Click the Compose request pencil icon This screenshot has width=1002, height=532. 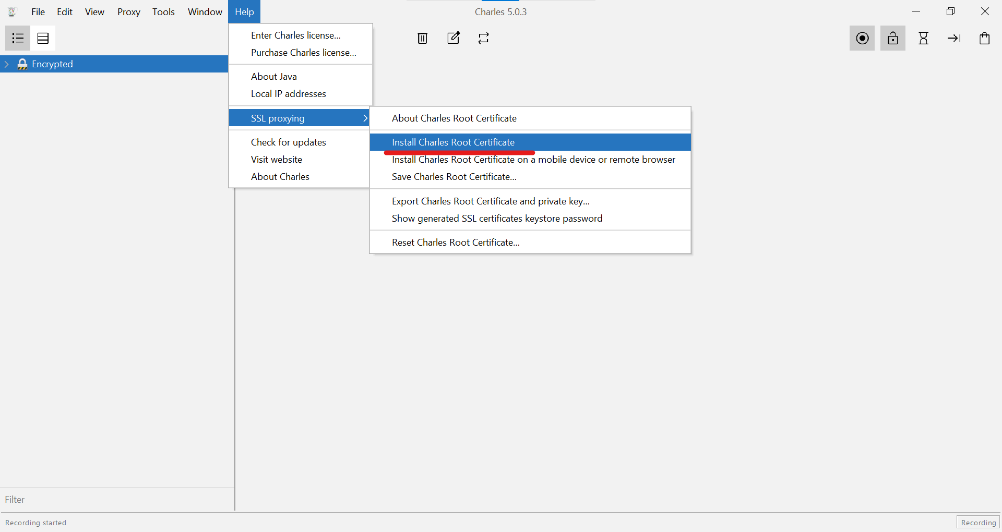pos(454,38)
